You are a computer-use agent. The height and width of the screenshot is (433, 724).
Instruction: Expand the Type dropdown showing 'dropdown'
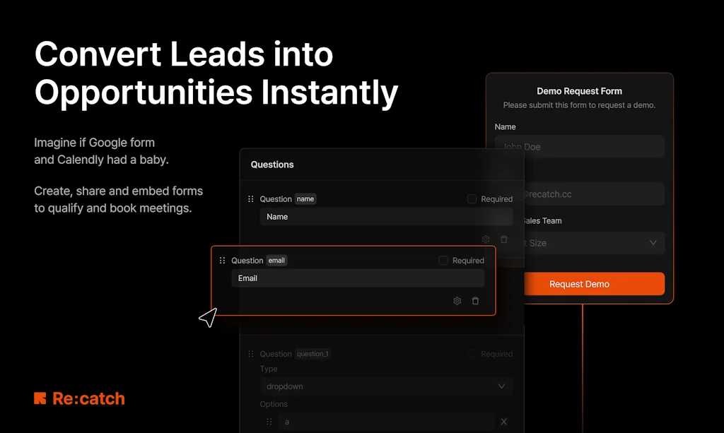pyautogui.click(x=385, y=386)
